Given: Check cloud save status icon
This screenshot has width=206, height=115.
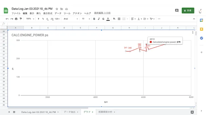Looking at the screenshot, I should click(67, 9).
